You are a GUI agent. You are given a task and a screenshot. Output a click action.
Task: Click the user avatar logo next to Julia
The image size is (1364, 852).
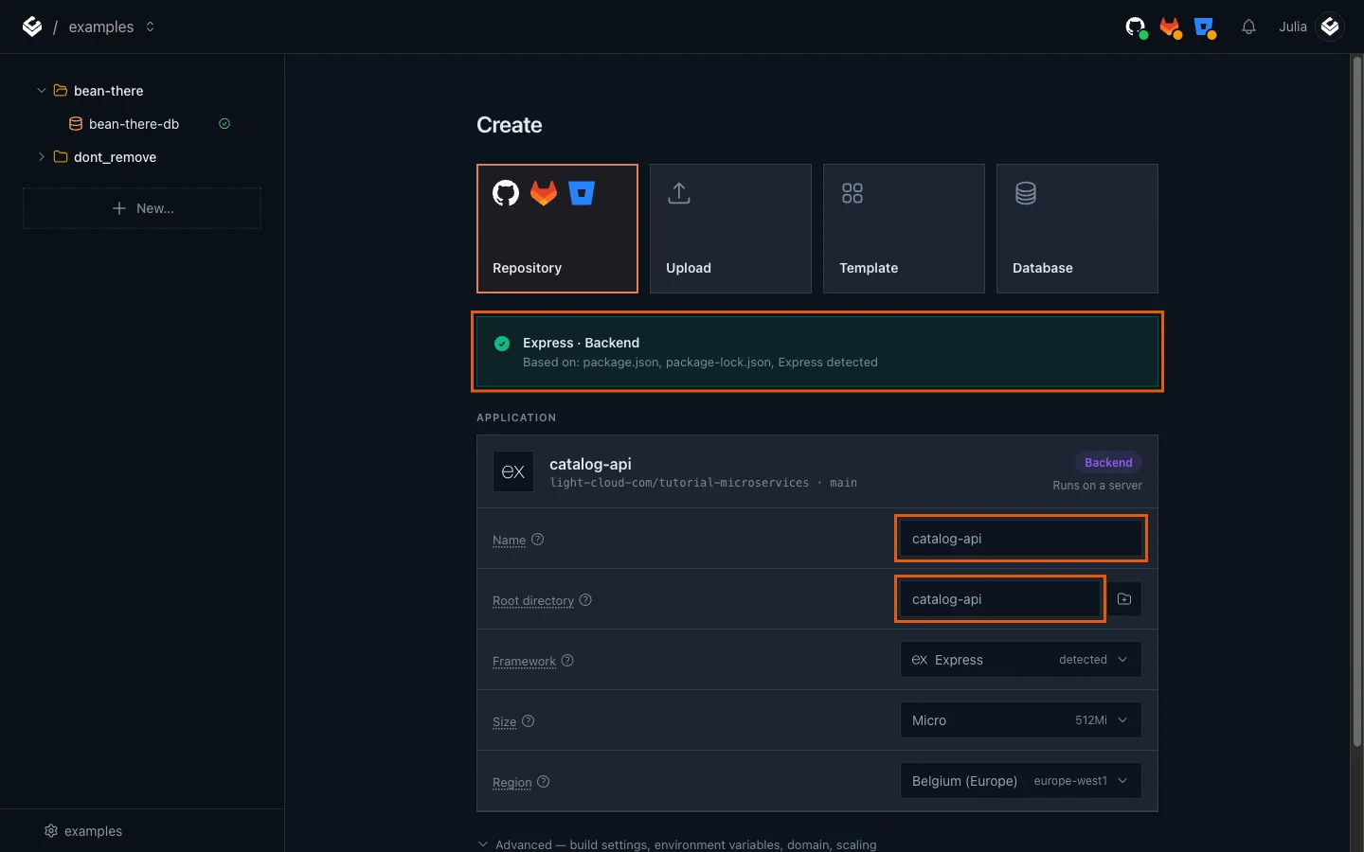click(x=1330, y=27)
